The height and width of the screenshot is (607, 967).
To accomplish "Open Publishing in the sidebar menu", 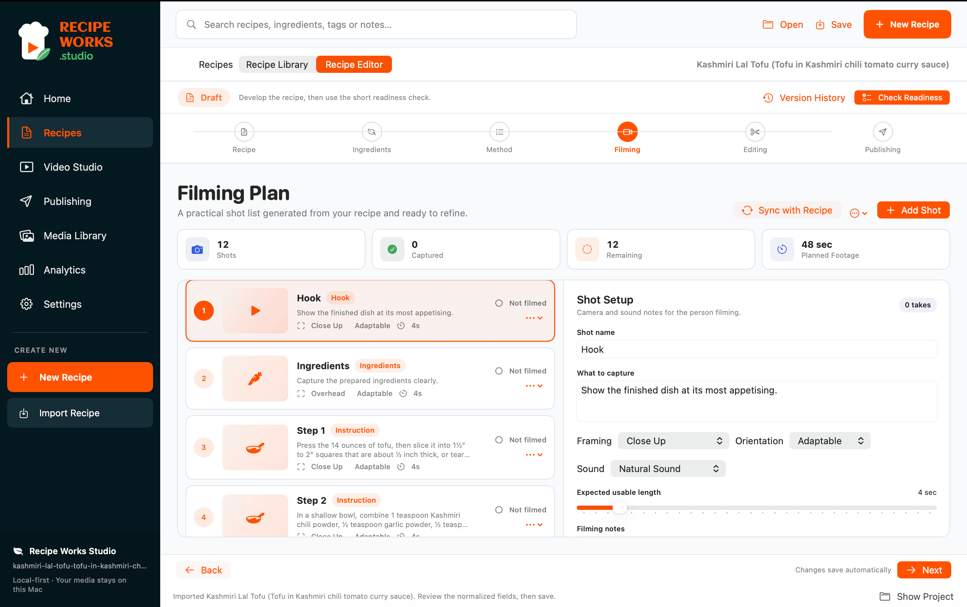I will point(80,201).
